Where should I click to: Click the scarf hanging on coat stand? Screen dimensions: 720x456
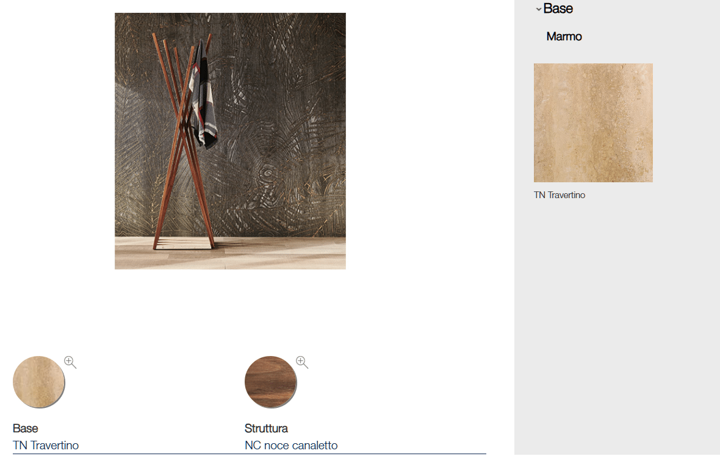[x=203, y=96]
